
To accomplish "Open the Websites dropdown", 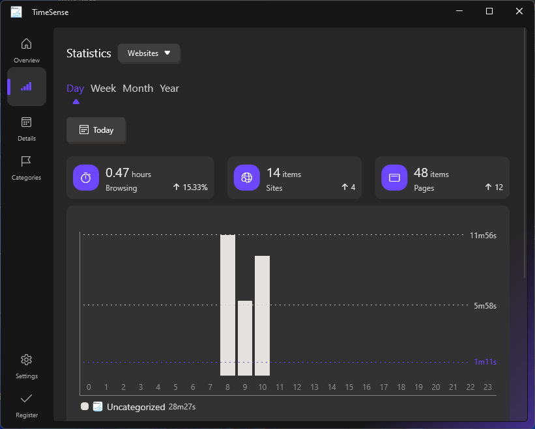I will [x=149, y=53].
